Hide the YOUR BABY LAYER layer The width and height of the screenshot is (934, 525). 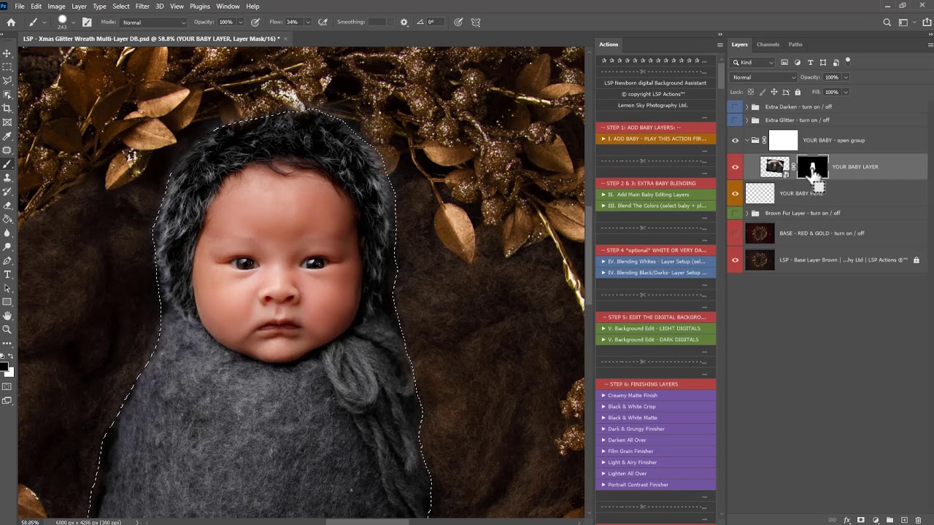736,167
